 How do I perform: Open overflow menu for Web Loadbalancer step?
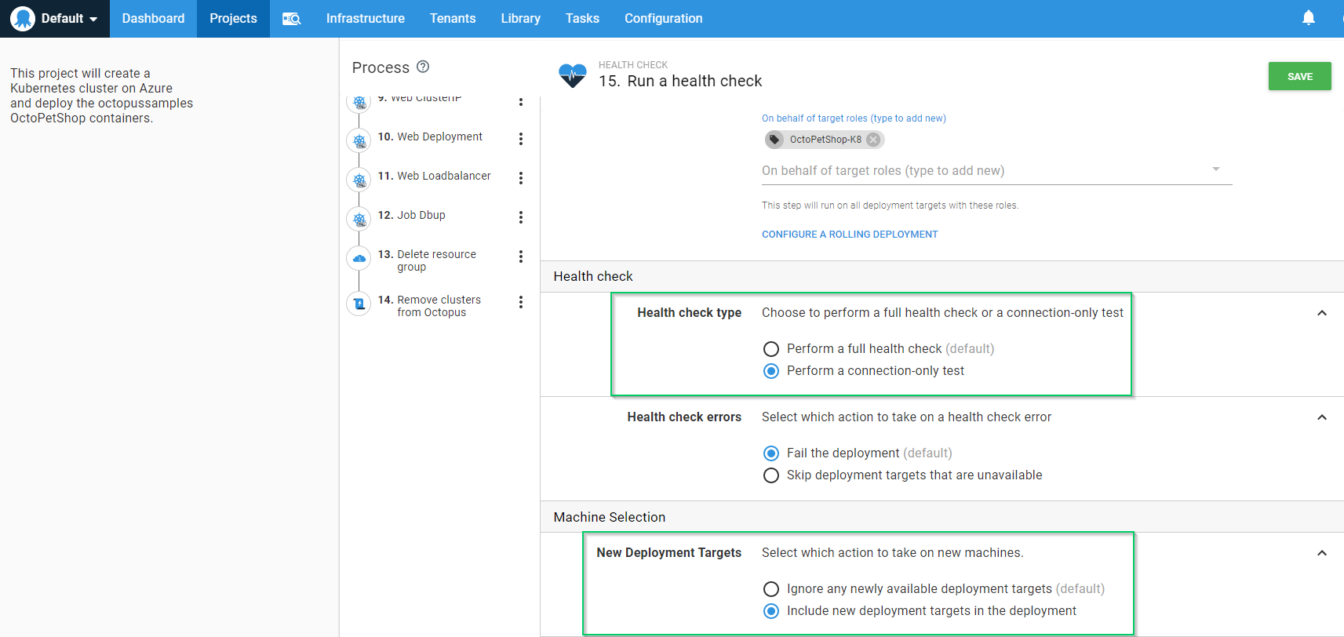pyautogui.click(x=520, y=178)
